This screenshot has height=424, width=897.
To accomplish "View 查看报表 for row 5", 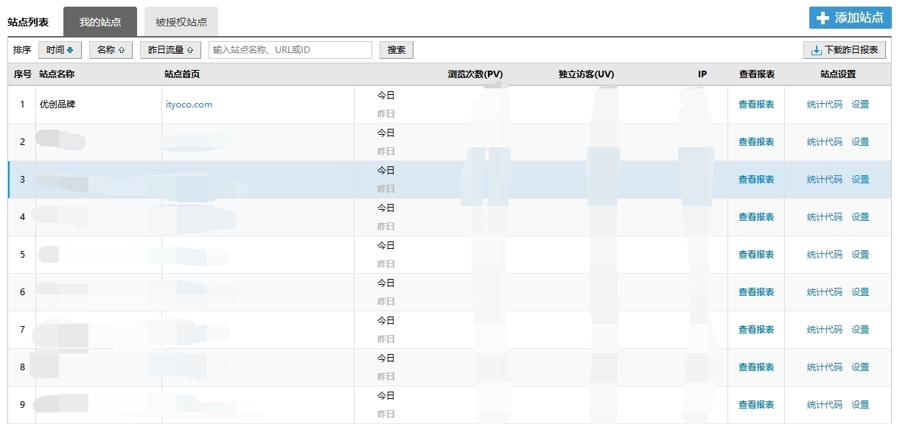I will click(x=756, y=255).
